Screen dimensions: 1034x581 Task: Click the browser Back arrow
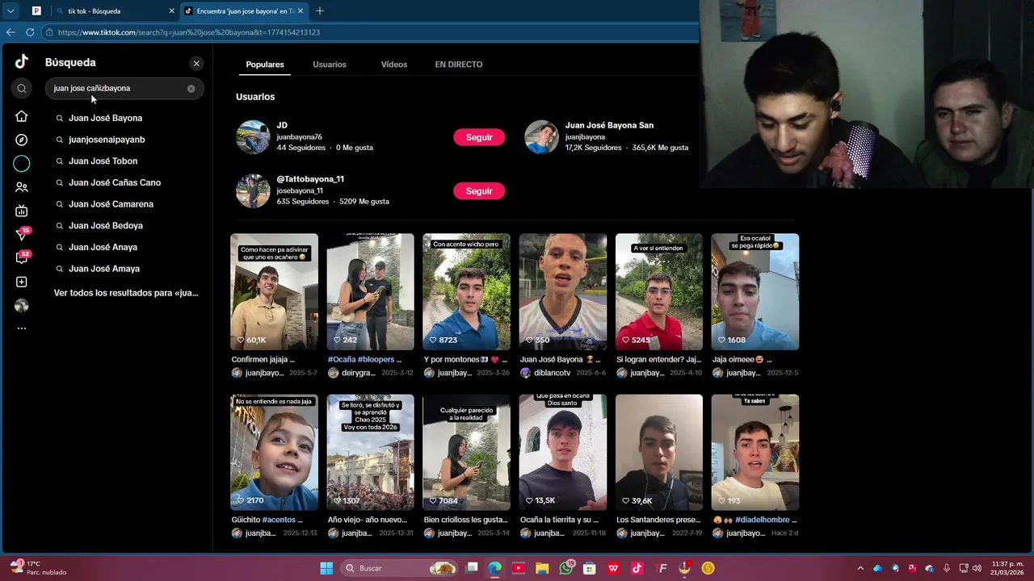(11, 32)
